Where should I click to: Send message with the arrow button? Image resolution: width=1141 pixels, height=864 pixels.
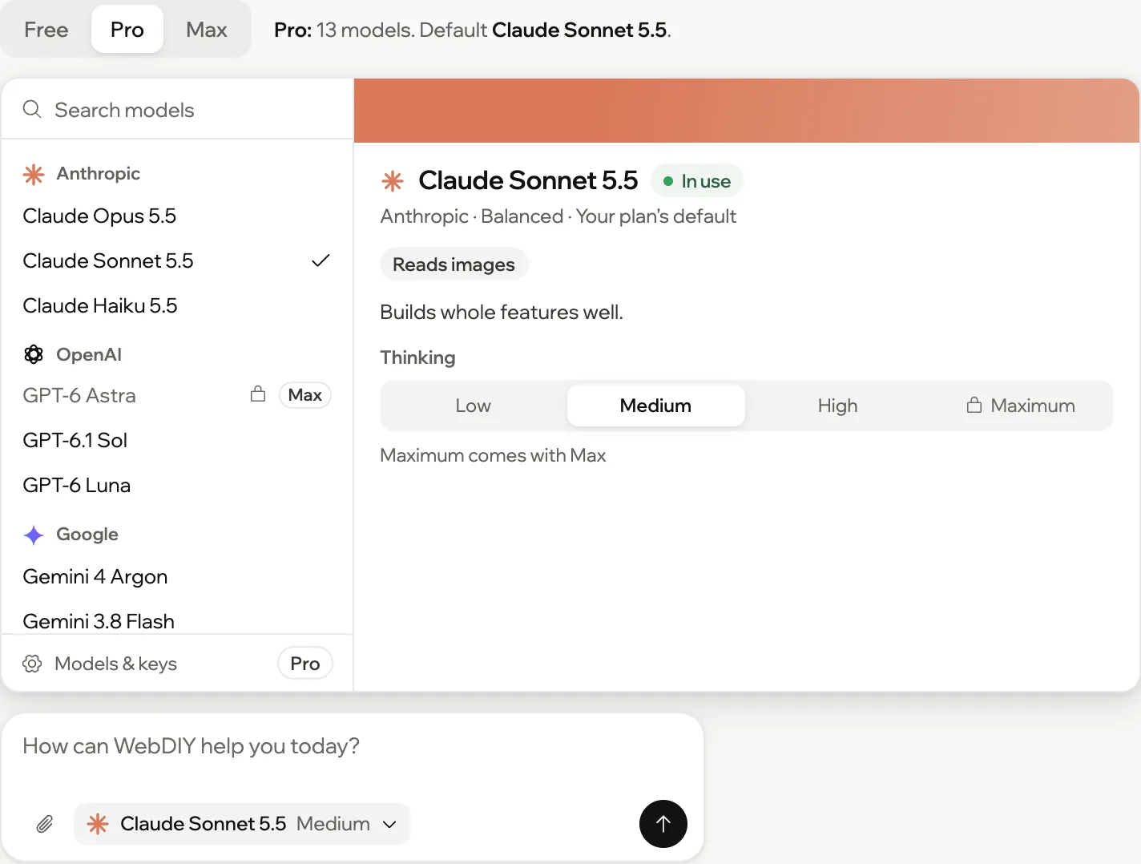click(663, 824)
